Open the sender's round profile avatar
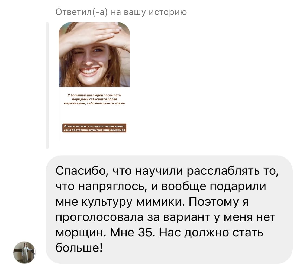Image resolution: width=306 pixels, height=277 pixels. 24,252
